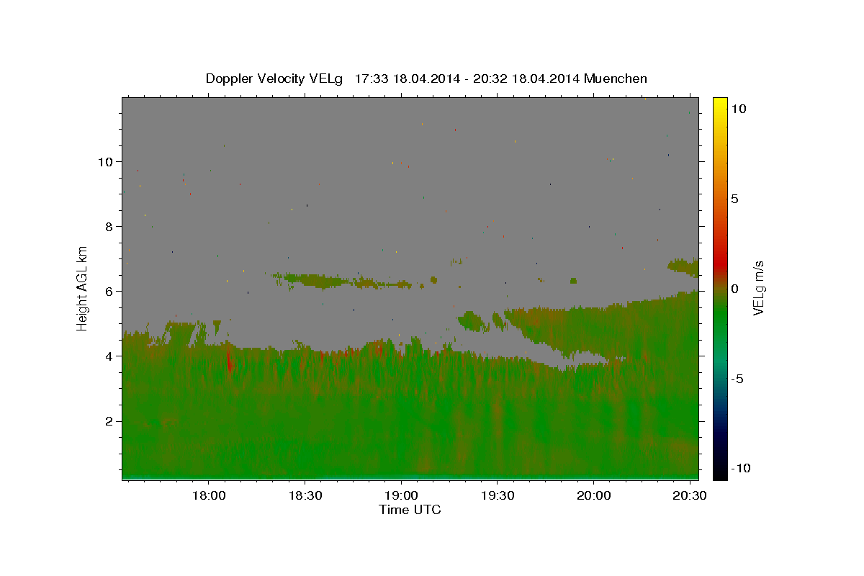The width and height of the screenshot is (864, 576).
Task: Click the small cloud patch near 7 km at 20:30
Action: click(684, 266)
